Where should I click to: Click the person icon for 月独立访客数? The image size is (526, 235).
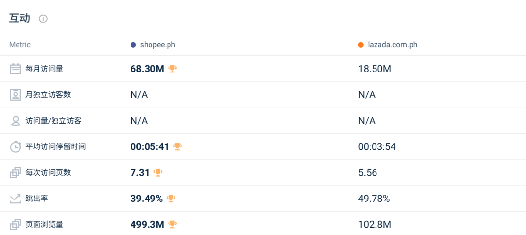16,95
